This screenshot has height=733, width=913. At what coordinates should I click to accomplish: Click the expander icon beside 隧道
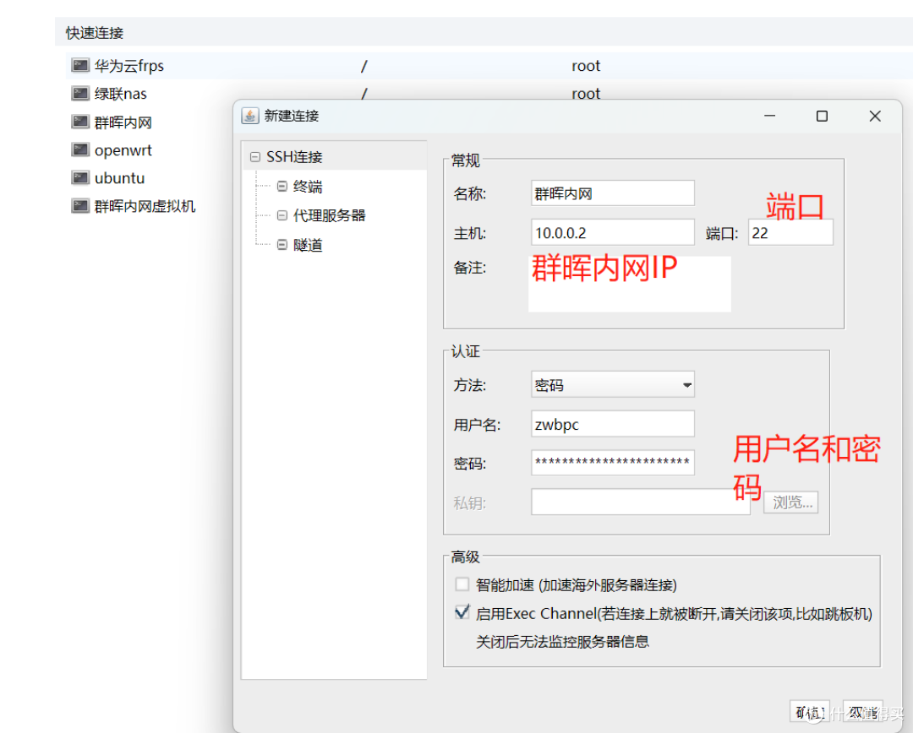(x=282, y=245)
